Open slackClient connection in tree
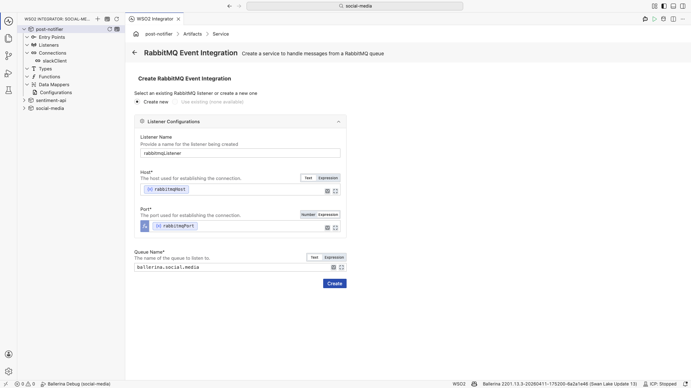 pyautogui.click(x=55, y=61)
